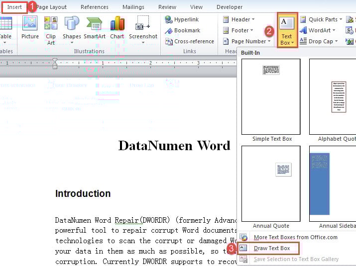
Task: Open the WordArt gallery
Action: tap(317, 30)
